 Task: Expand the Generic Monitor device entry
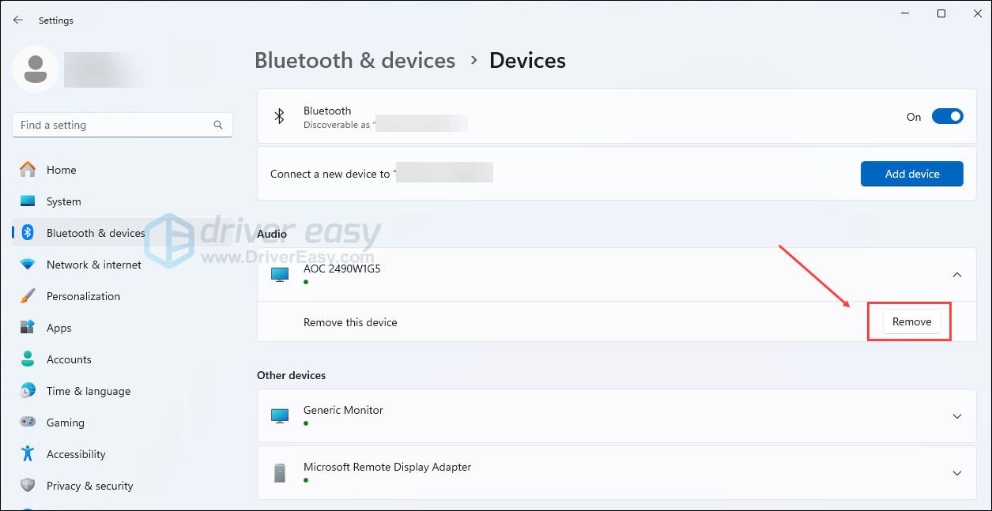[956, 416]
